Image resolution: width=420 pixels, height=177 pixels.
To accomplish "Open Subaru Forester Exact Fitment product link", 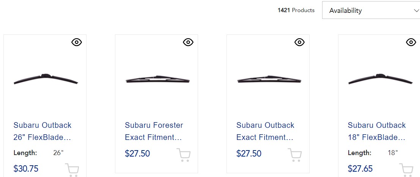I will [x=154, y=131].
